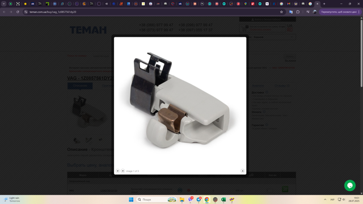363x204 pixels.
Task: Open the weather widget Light rain
Action: tap(11, 199)
